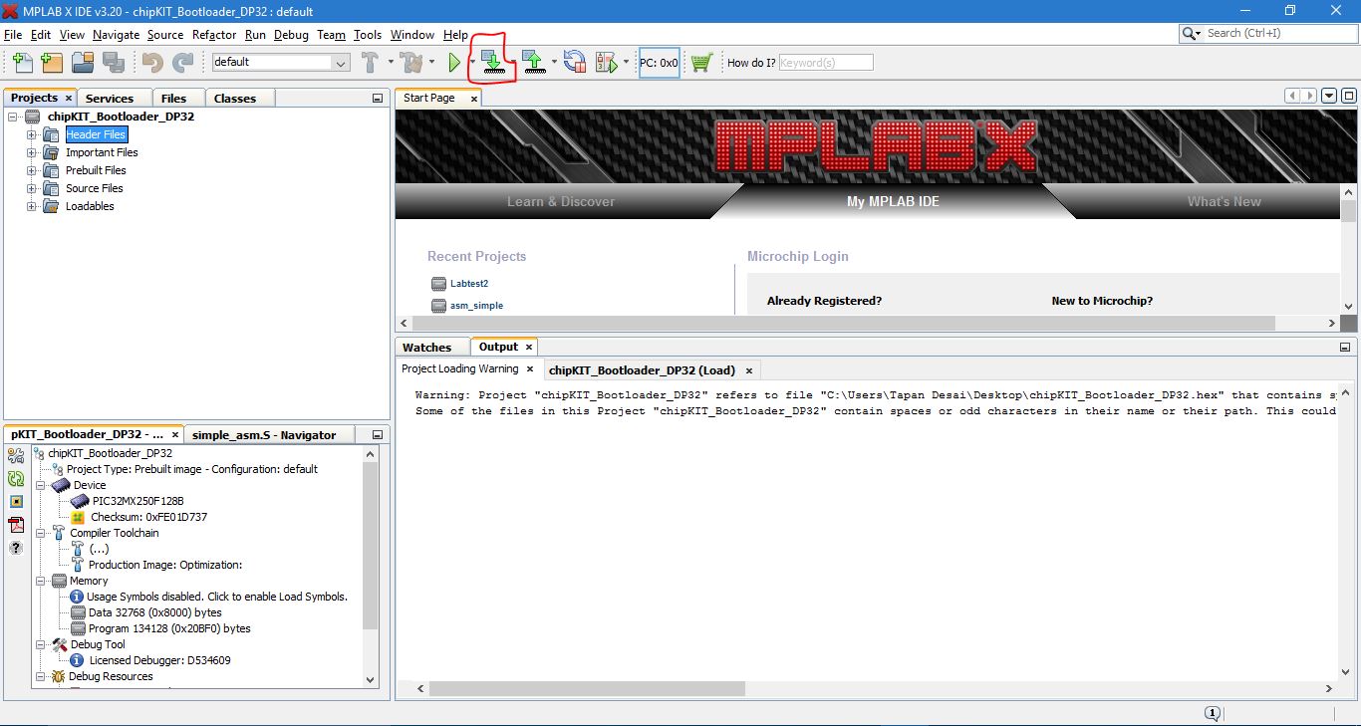The width and height of the screenshot is (1361, 726).
Task: Open the Tools menu
Action: (x=368, y=35)
